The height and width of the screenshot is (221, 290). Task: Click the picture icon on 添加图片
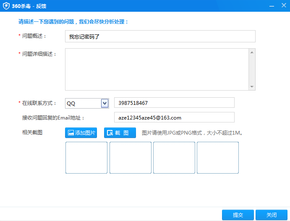(71, 133)
